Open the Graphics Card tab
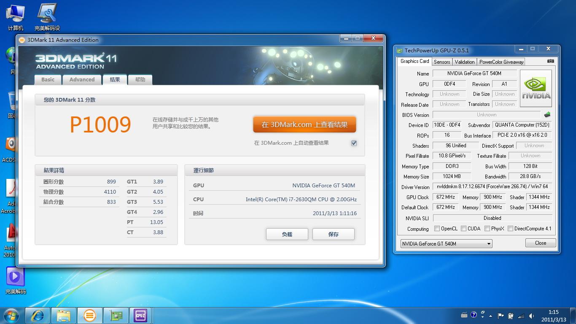576x324 pixels. (415, 61)
